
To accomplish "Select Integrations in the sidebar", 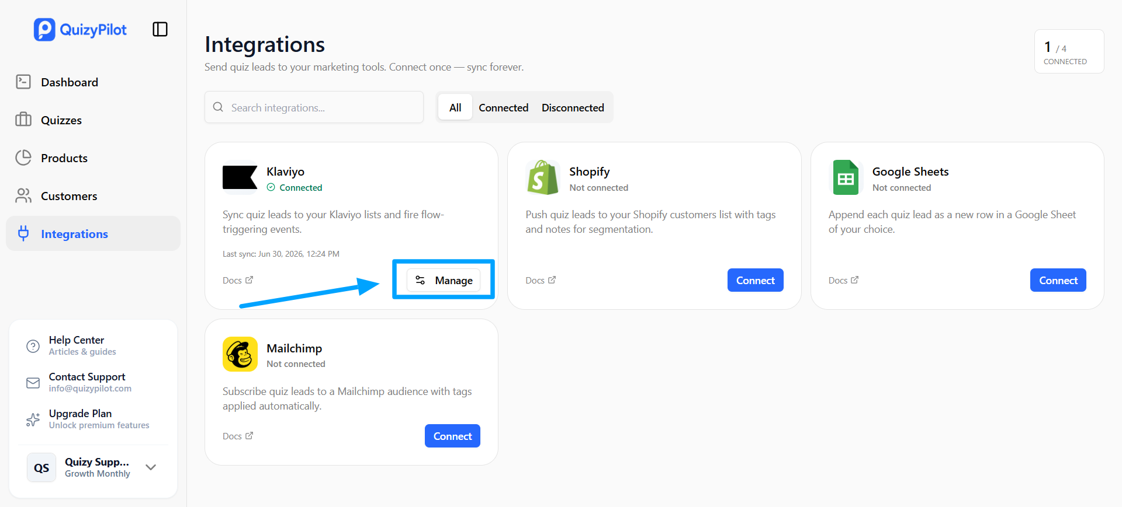I will pos(93,233).
